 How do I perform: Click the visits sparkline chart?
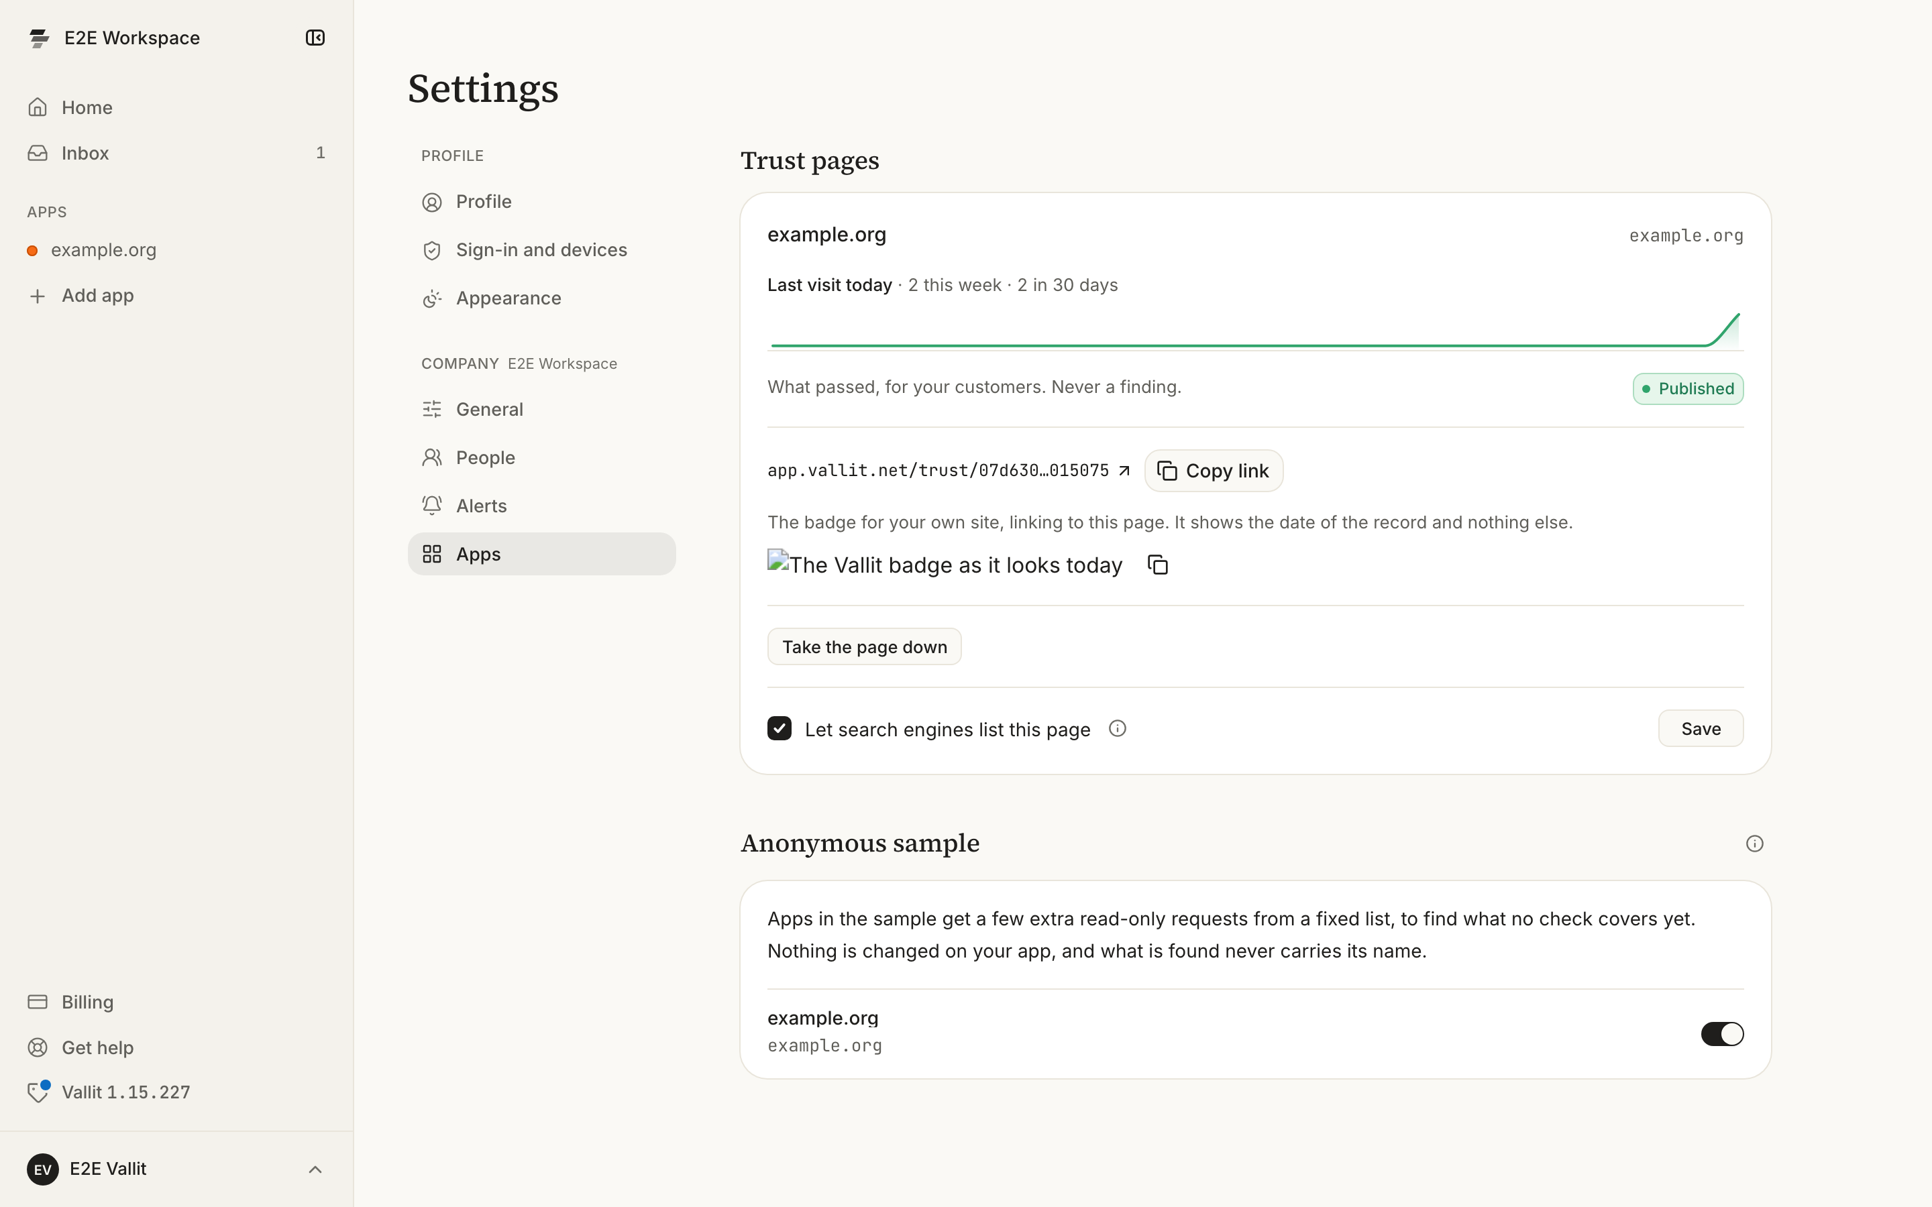1255,330
